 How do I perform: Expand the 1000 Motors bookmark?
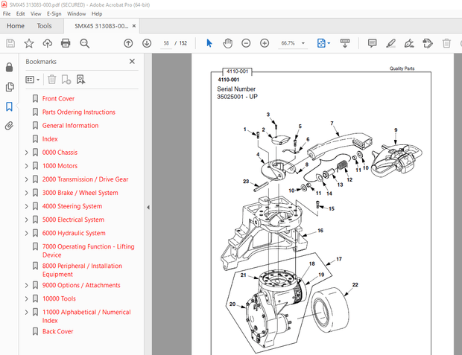[27, 166]
